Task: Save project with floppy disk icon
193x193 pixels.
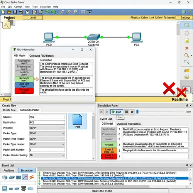Action: 15,12
